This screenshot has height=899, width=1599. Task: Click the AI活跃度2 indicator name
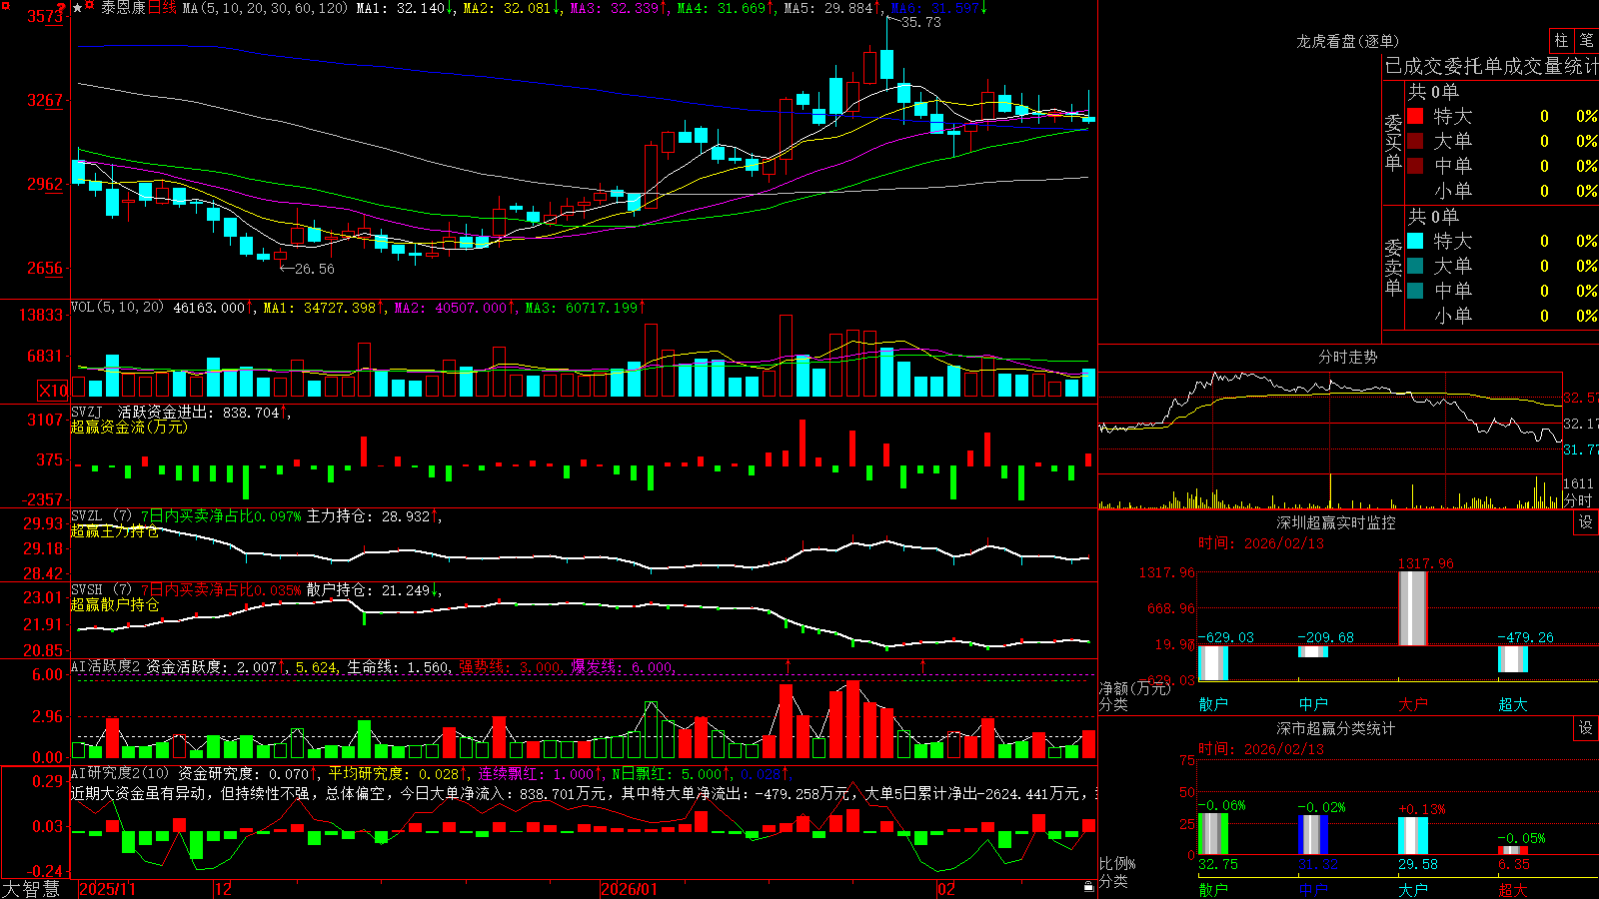pos(105,666)
